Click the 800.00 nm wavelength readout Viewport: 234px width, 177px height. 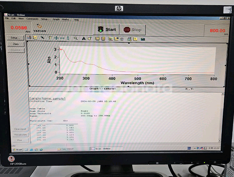[217, 31]
